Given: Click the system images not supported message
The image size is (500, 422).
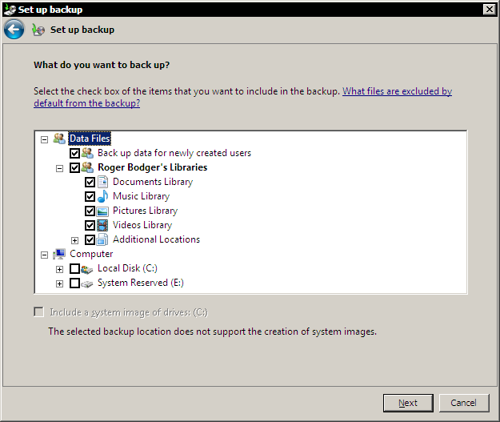Looking at the screenshot, I should [212, 332].
